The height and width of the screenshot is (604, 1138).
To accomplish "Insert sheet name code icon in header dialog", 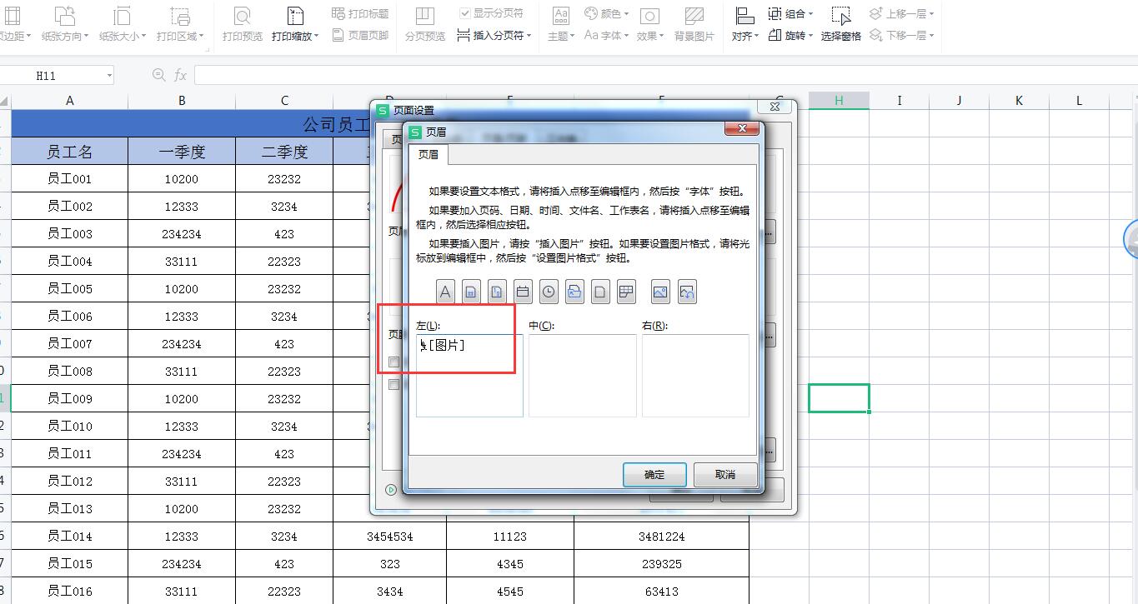I will pos(626,292).
